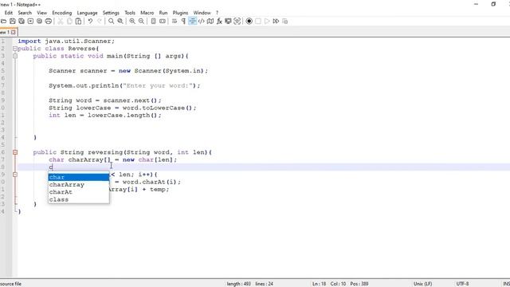
Task: Start macro recording with Record icon
Action: tap(249, 22)
